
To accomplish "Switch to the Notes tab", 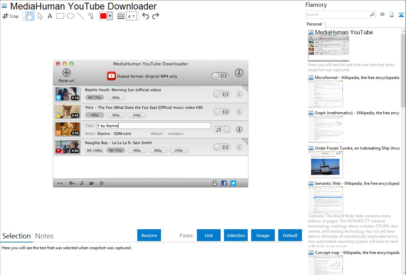I will [44, 236].
